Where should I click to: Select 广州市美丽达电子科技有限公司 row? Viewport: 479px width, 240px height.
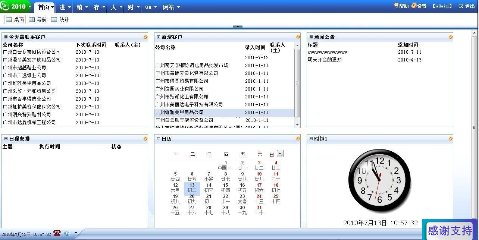(225, 104)
